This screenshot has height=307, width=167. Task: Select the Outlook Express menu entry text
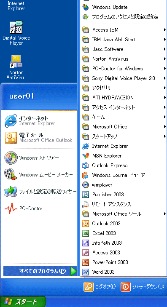click(x=110, y=166)
